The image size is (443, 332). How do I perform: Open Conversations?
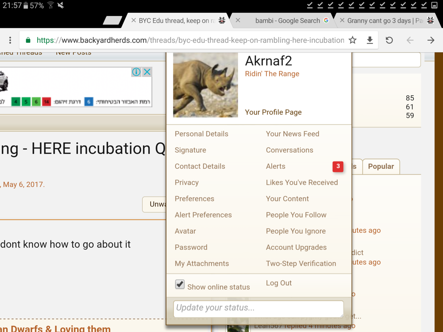pyautogui.click(x=289, y=150)
